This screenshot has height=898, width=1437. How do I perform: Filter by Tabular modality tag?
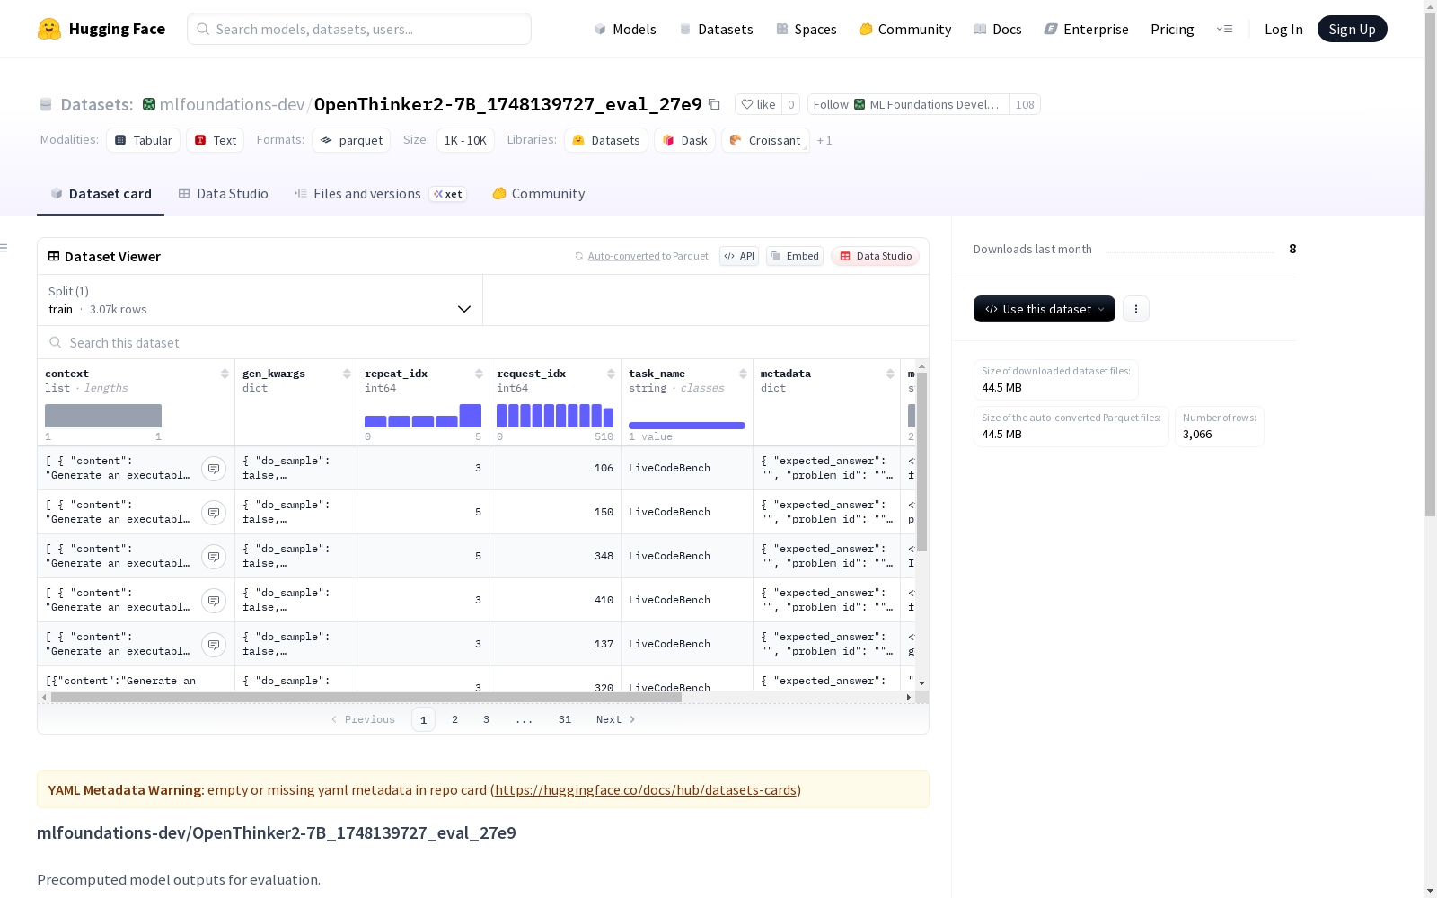pos(144,140)
